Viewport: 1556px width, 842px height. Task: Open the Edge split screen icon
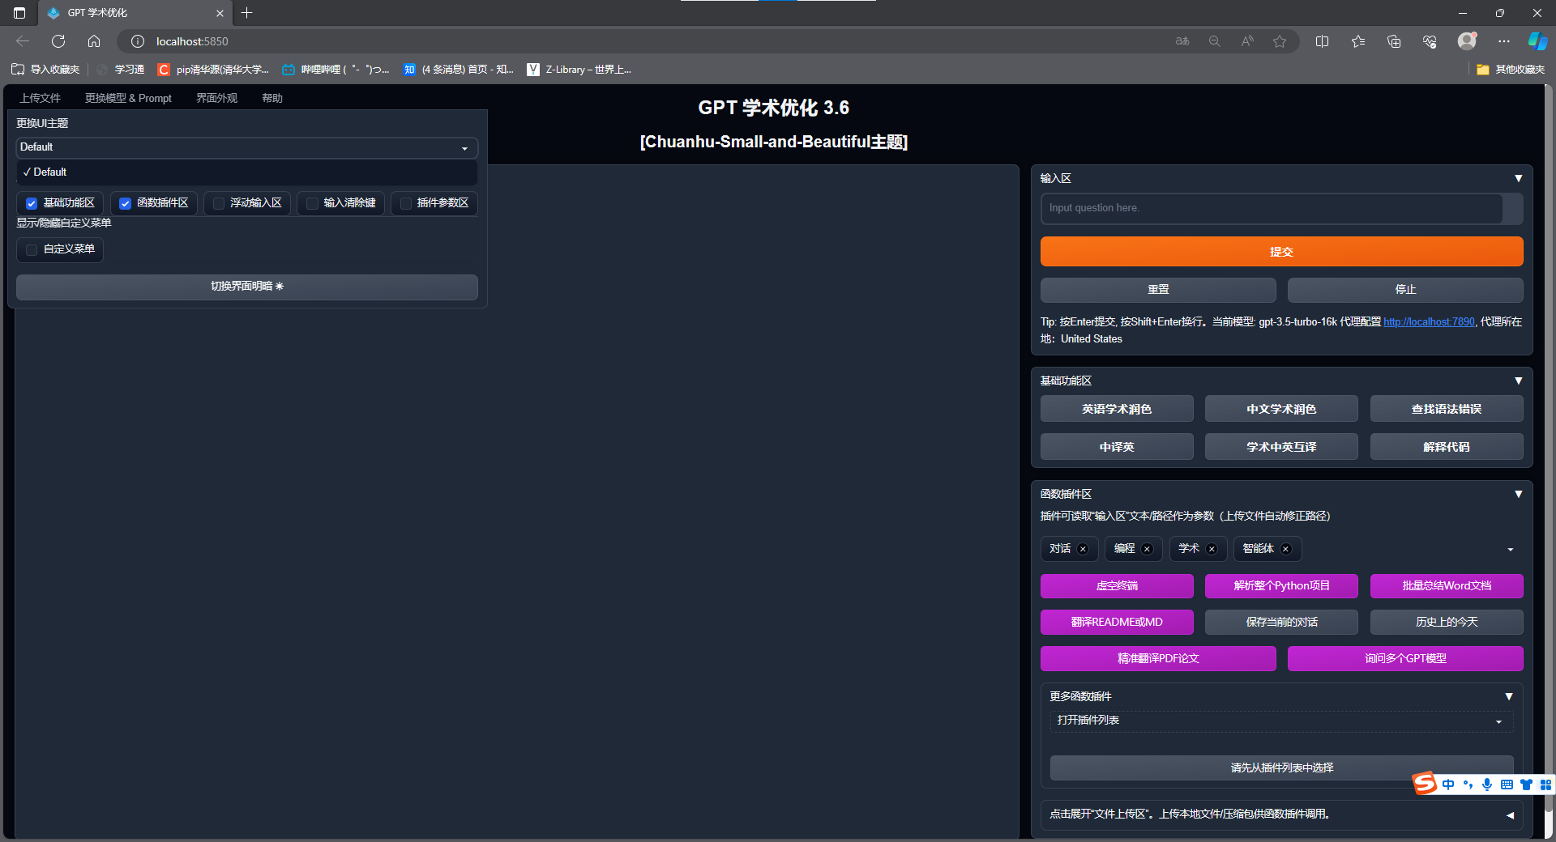pos(1323,41)
